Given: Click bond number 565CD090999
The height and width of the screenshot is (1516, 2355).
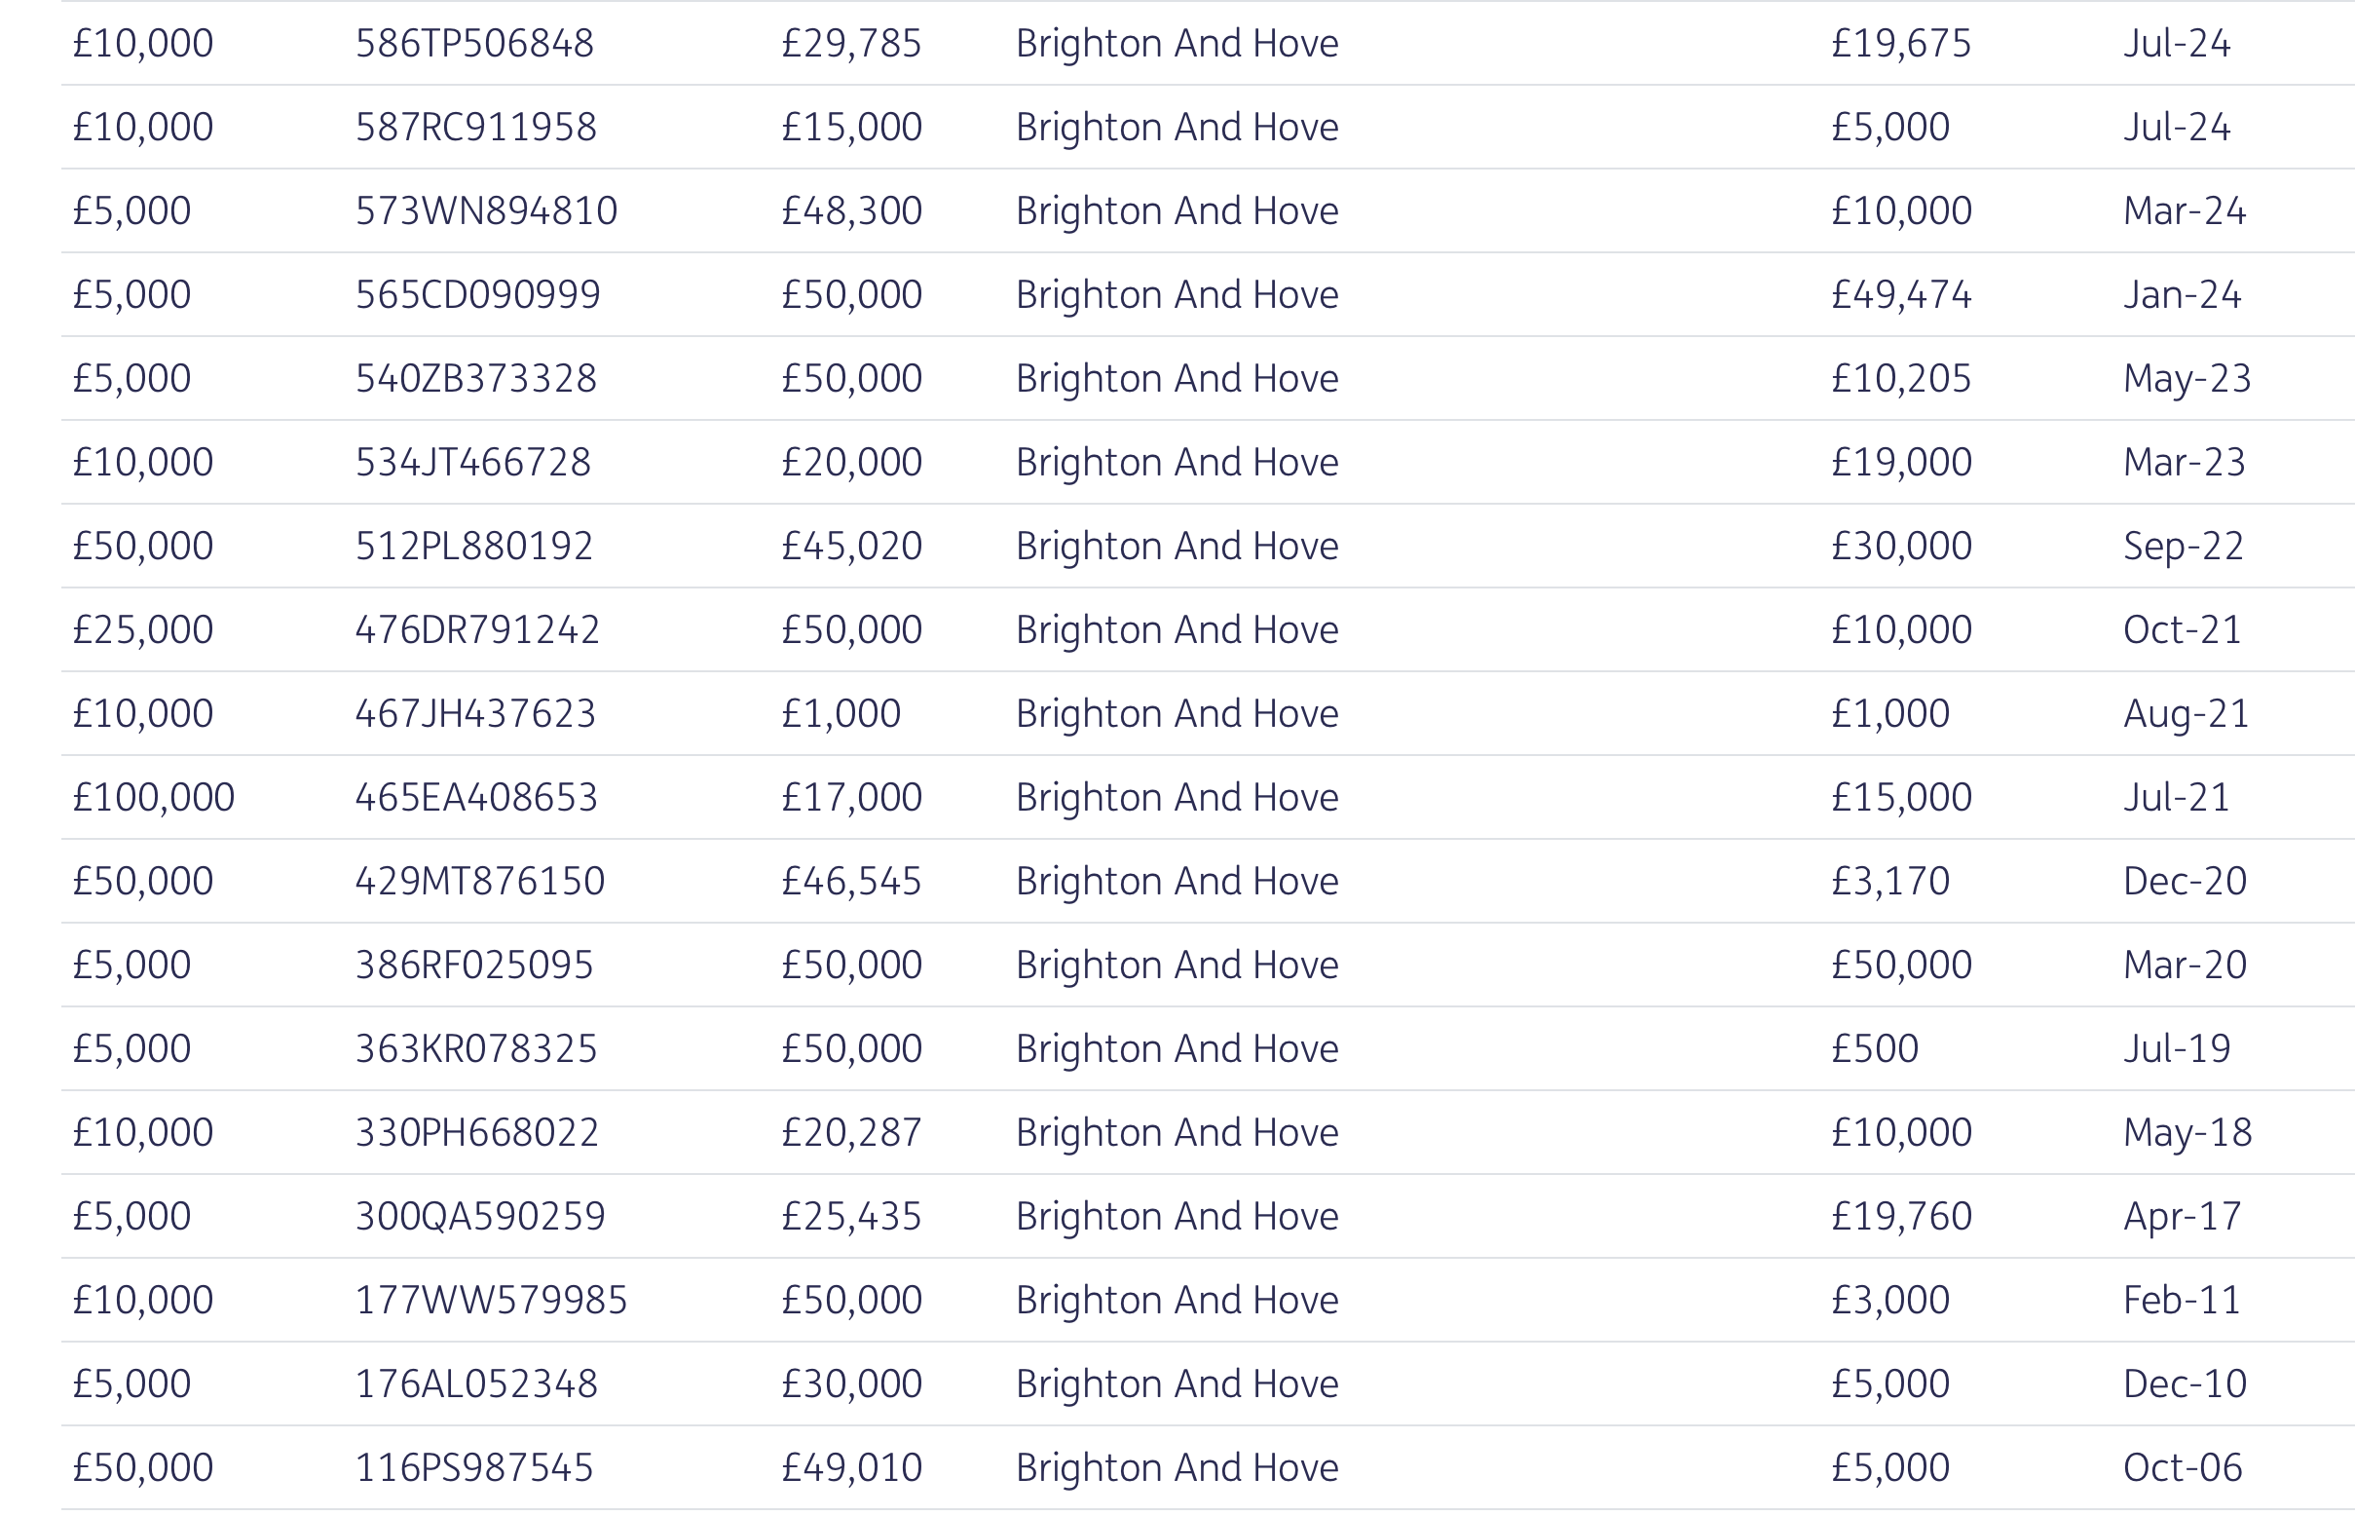Looking at the screenshot, I should [x=477, y=294].
